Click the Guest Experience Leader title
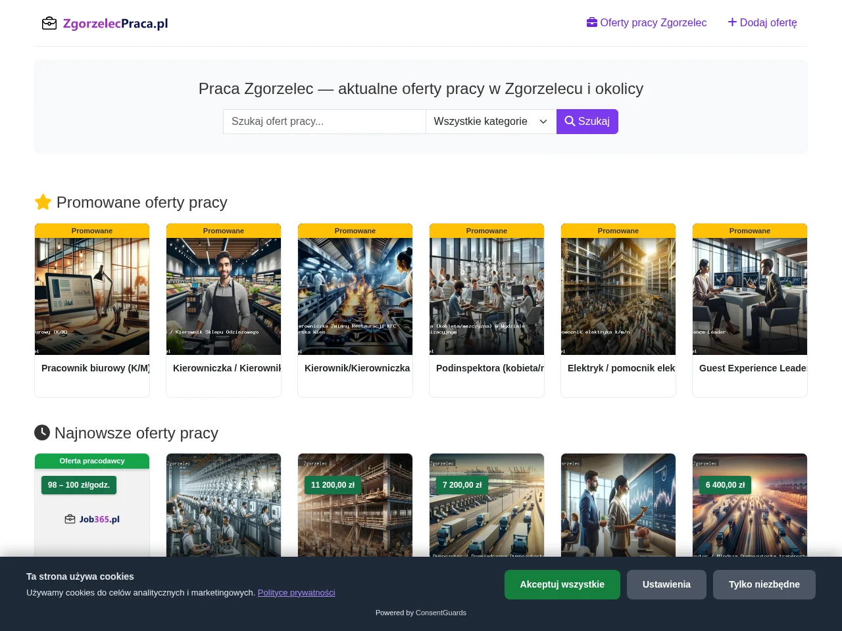The image size is (842, 631). pos(753,368)
